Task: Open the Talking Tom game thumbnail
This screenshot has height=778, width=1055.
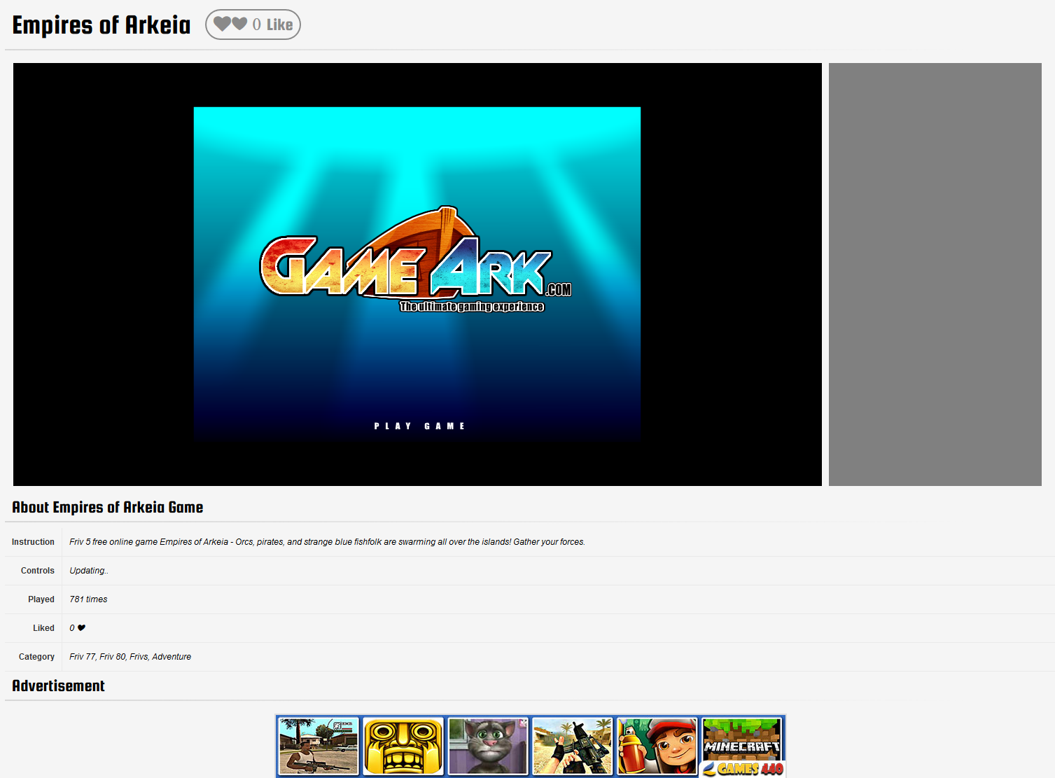Action: 488,746
